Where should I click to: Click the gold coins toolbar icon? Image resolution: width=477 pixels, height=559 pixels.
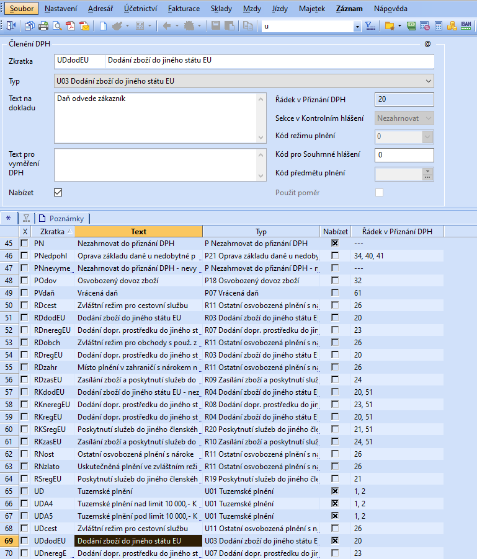452,25
